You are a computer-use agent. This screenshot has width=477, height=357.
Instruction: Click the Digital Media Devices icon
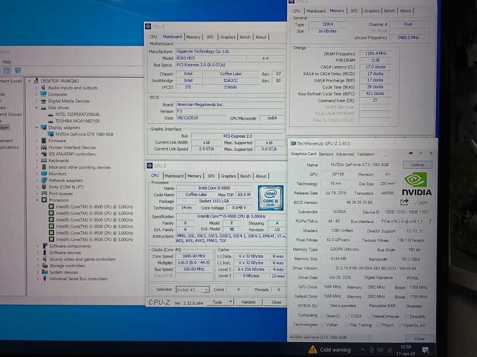tap(43, 101)
